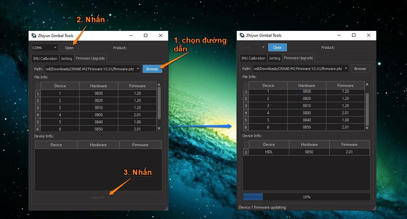Click File Info scrollbar thumb in the Open-button window

pos(159,103)
